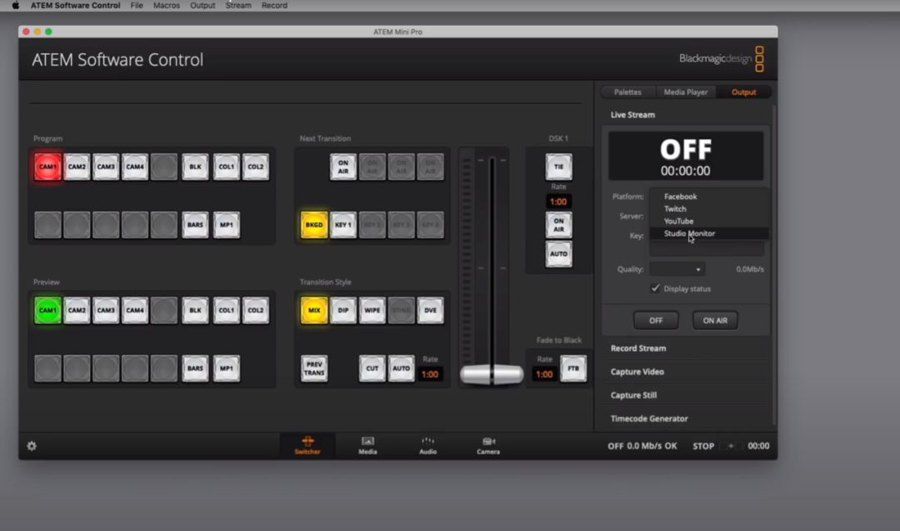The image size is (900, 531).
Task: Select the DIP transition style
Action: [343, 311]
